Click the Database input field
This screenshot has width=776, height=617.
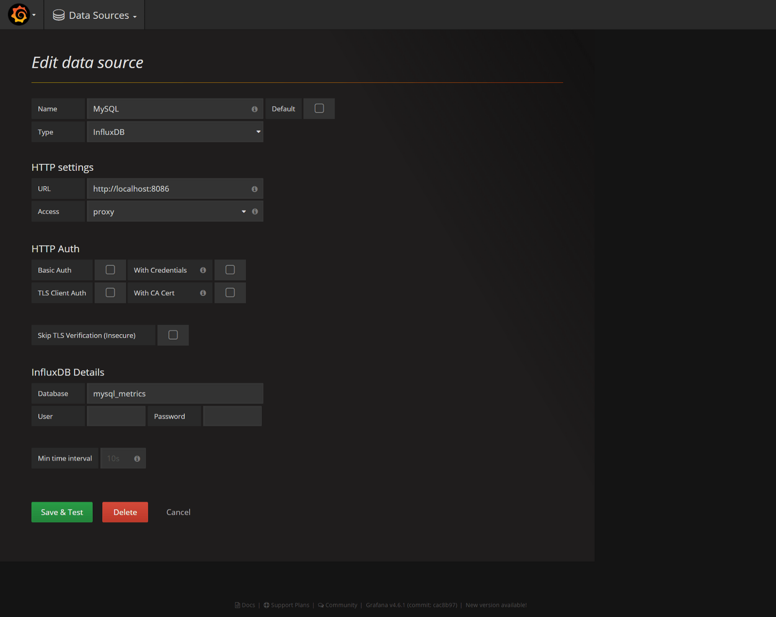coord(175,394)
